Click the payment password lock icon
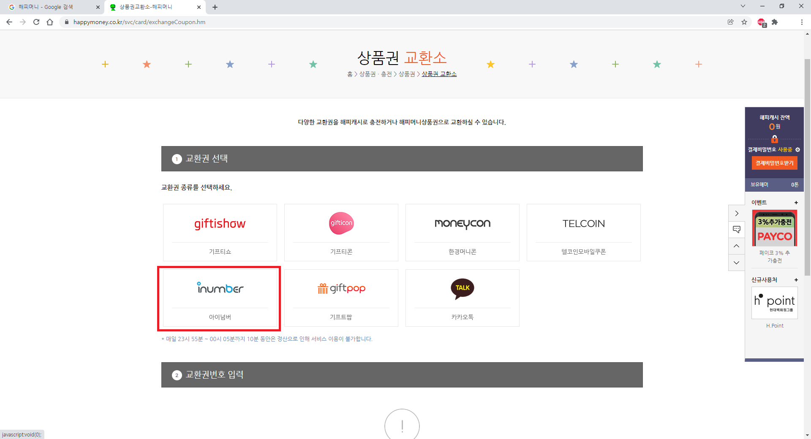This screenshot has height=439, width=811. tap(775, 138)
